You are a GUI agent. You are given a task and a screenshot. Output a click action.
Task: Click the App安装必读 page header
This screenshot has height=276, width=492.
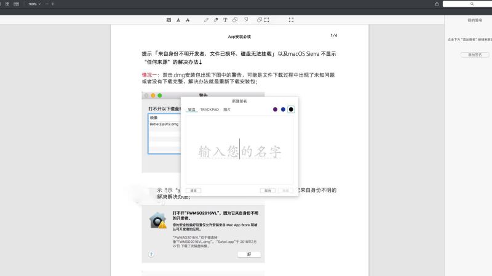pyautogui.click(x=239, y=37)
